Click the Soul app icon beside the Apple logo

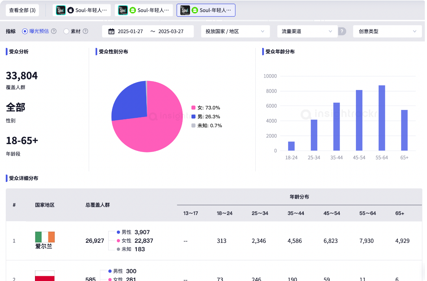(61, 10)
